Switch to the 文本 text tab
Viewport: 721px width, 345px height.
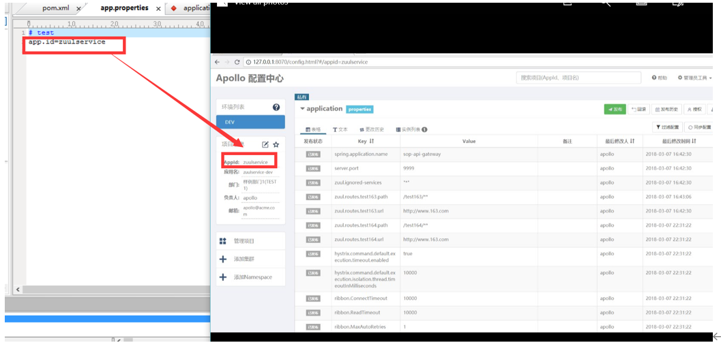341,130
